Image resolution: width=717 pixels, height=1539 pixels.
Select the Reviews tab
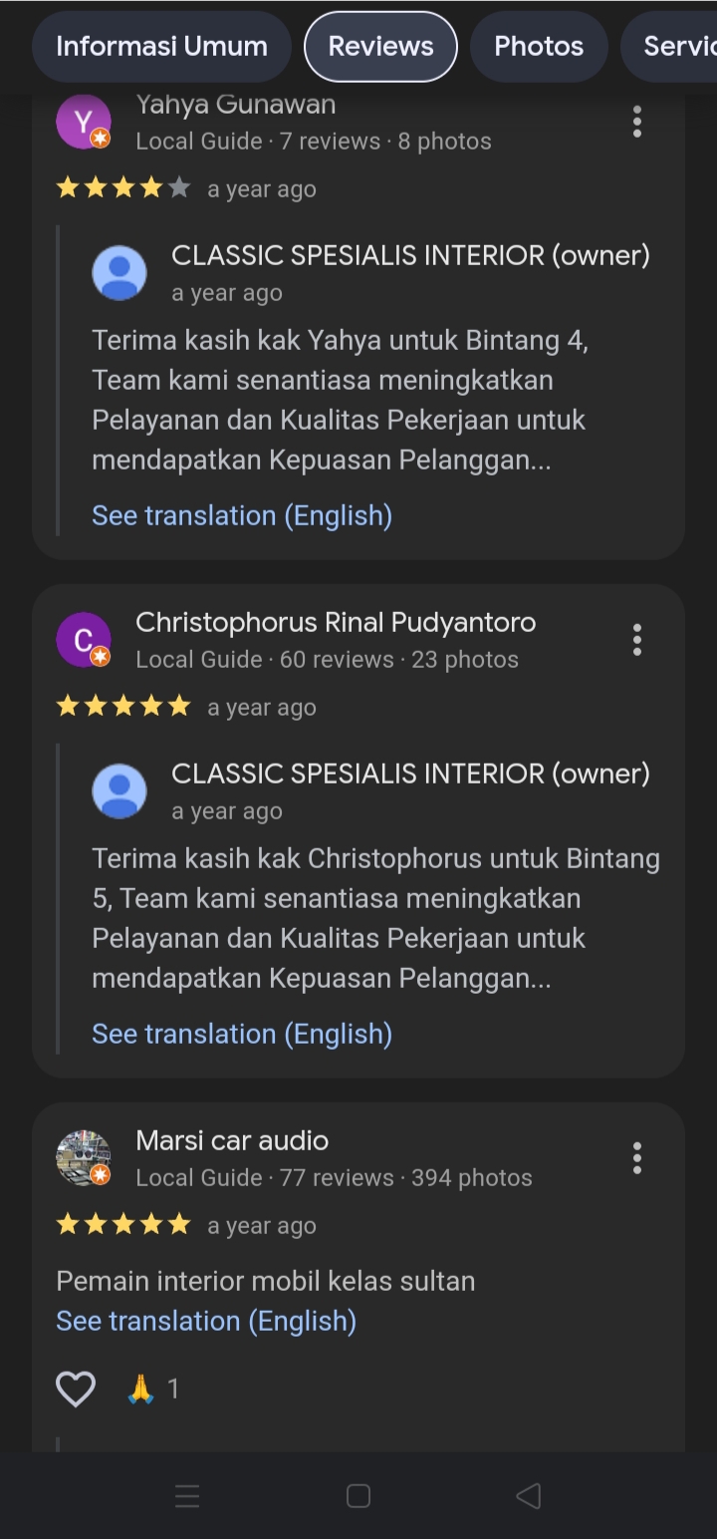click(380, 46)
